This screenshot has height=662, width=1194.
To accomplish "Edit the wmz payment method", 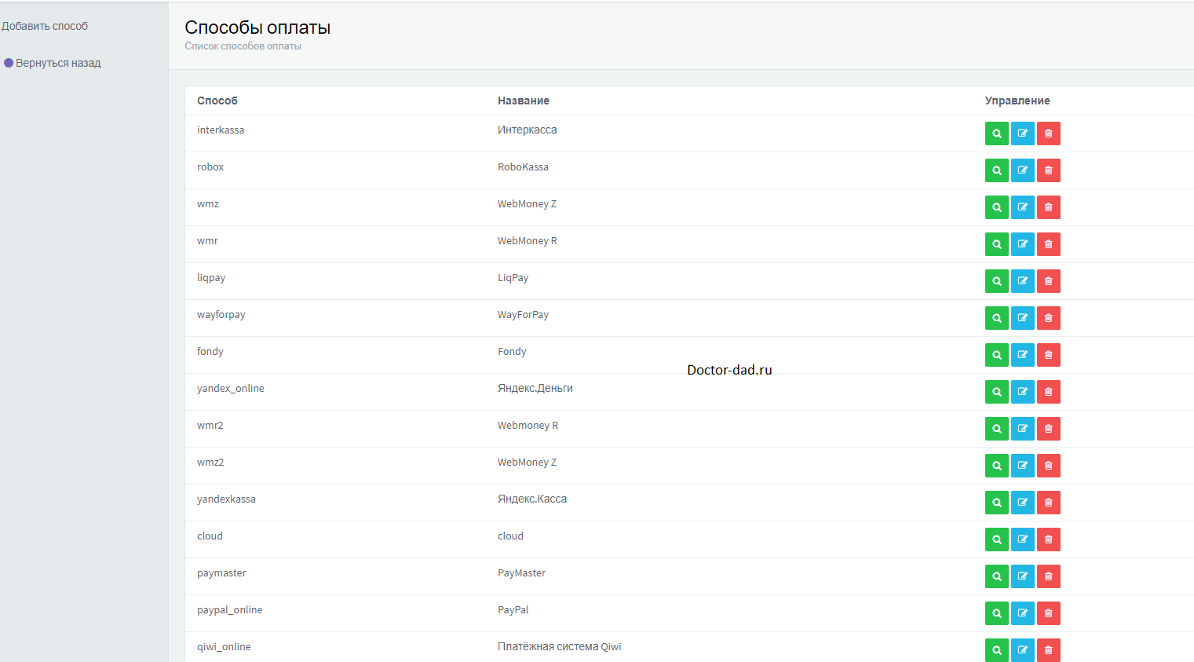I will [x=1023, y=207].
